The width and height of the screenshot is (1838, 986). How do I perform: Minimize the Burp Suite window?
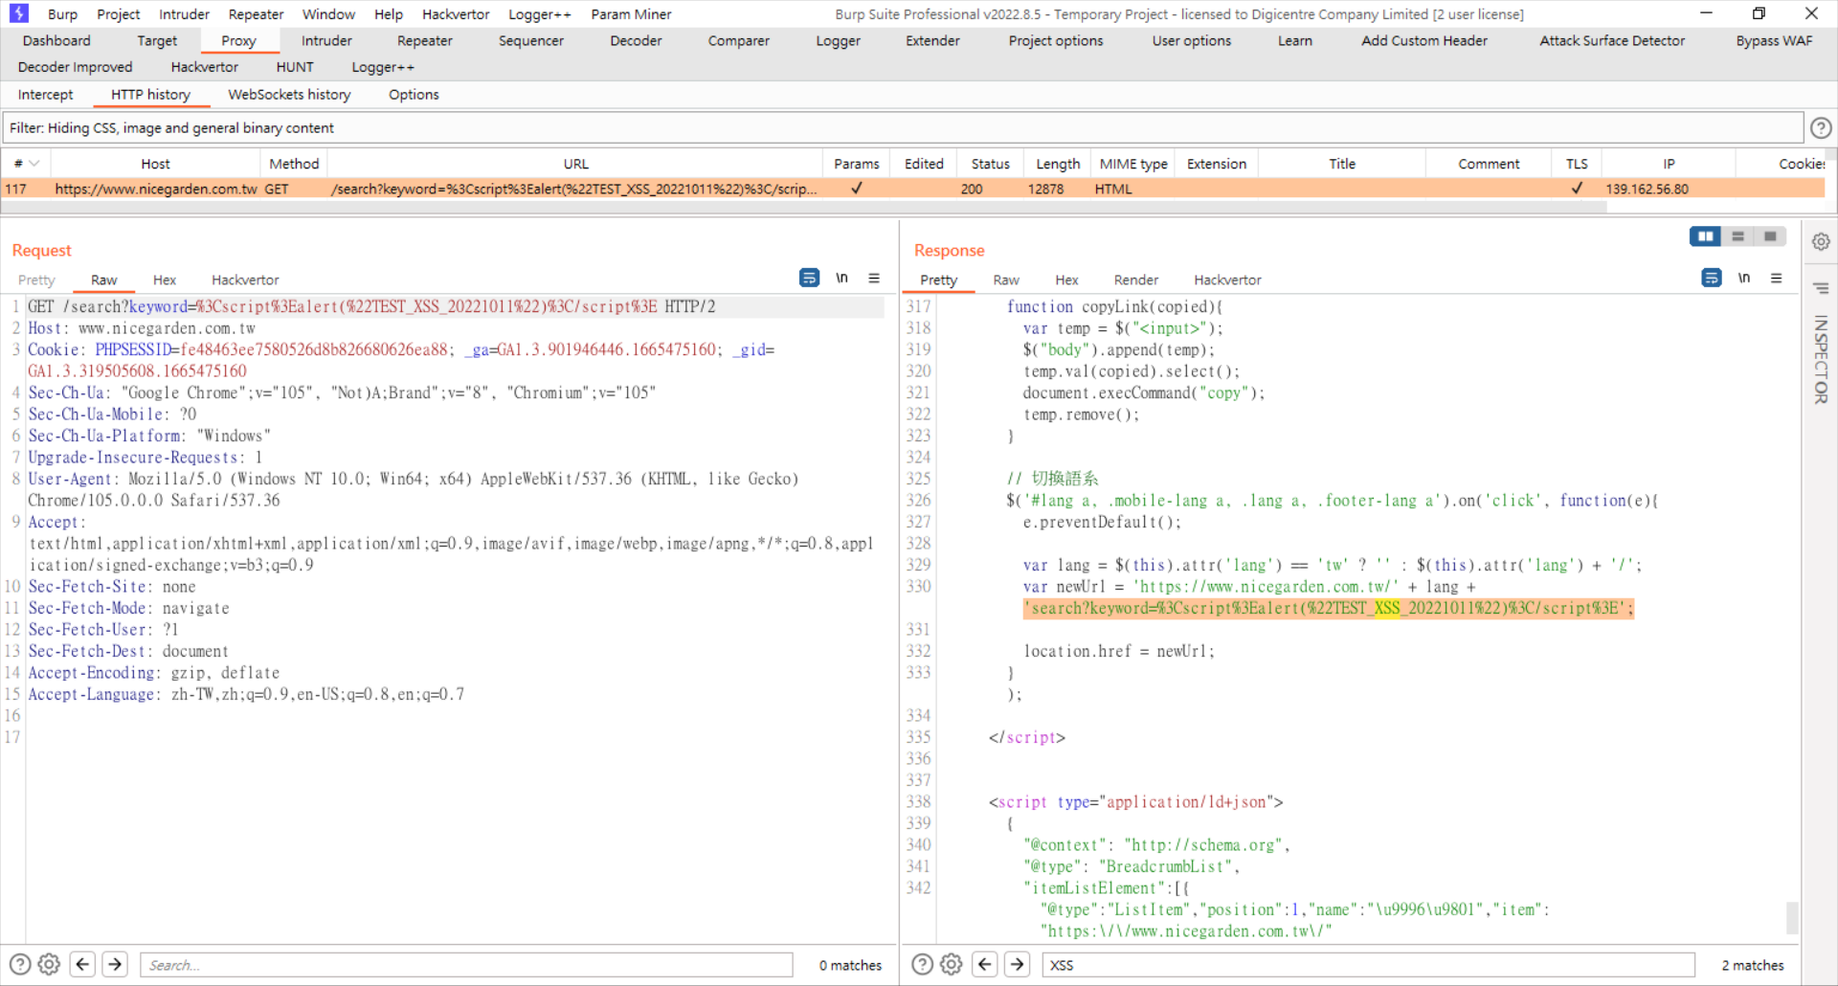1706,13
